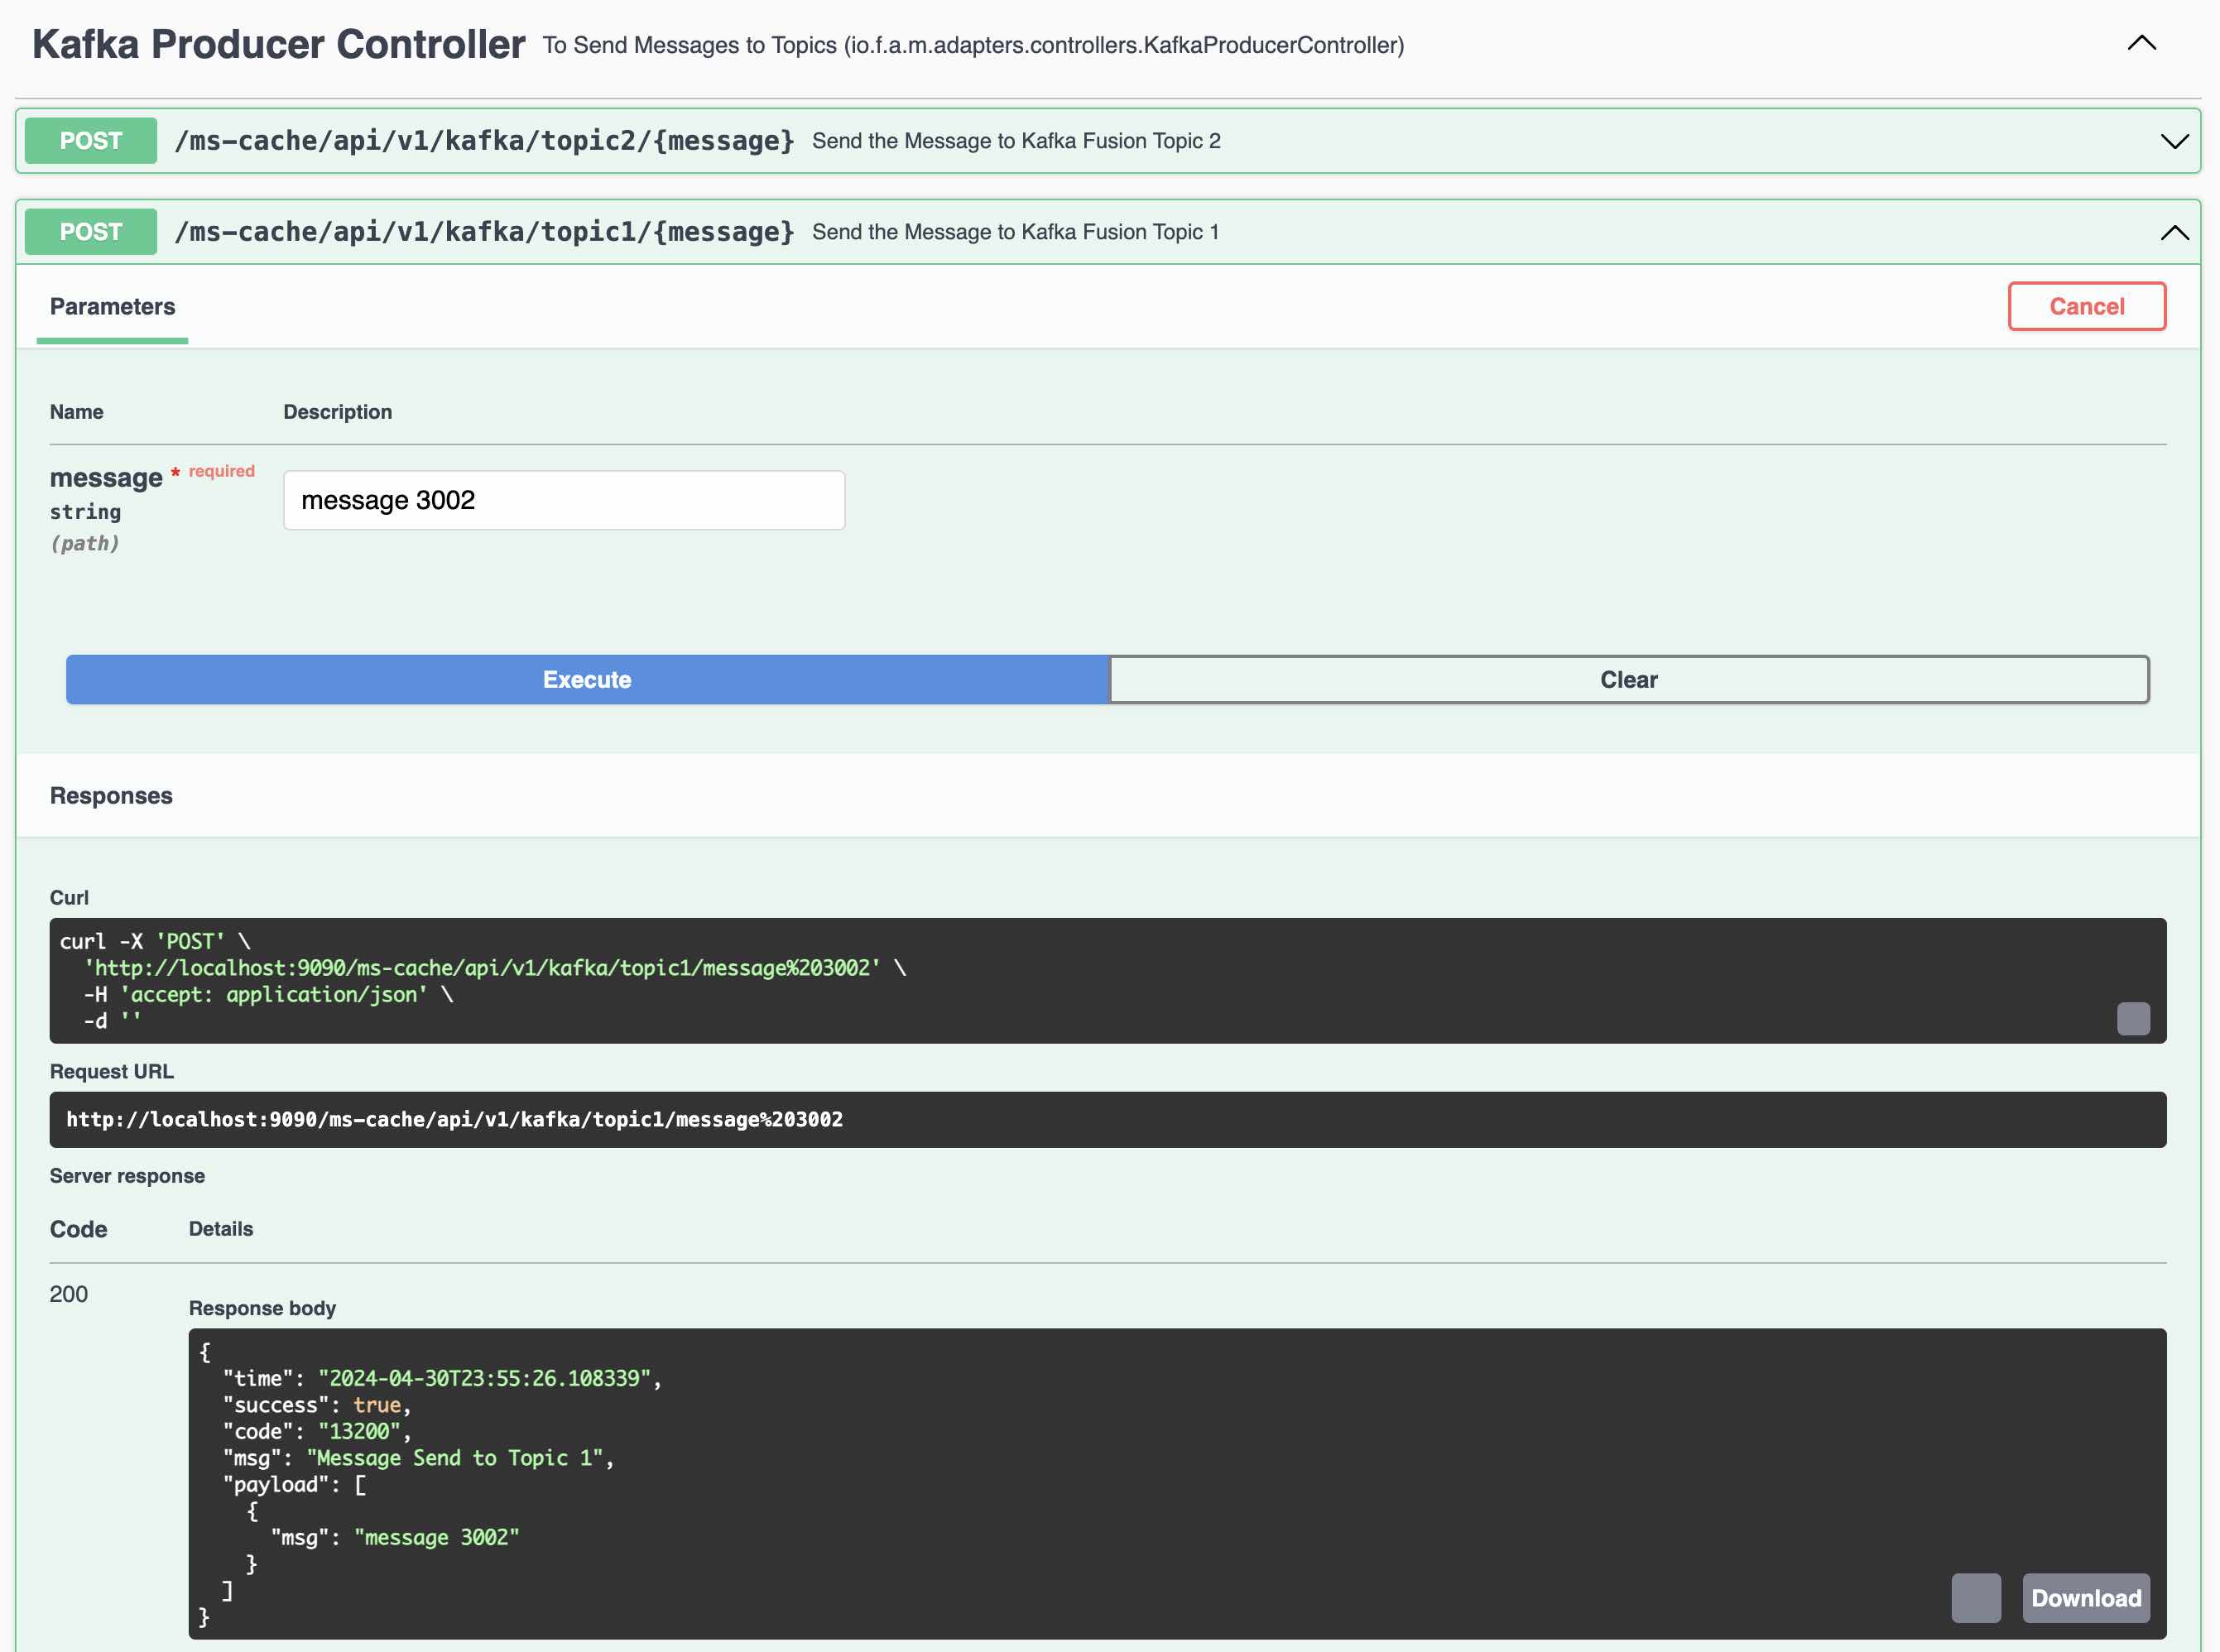Open the /kafka/topic1/{message} path link
The width and height of the screenshot is (2220, 1652).
coord(484,232)
